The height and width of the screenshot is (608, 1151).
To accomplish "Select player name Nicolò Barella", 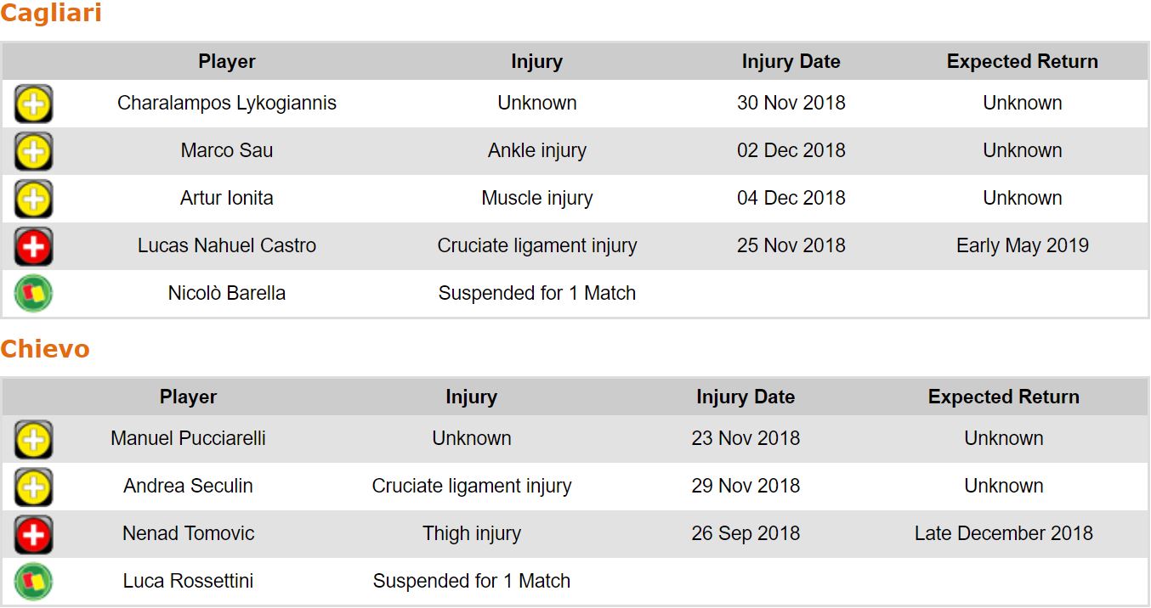I will click(227, 293).
